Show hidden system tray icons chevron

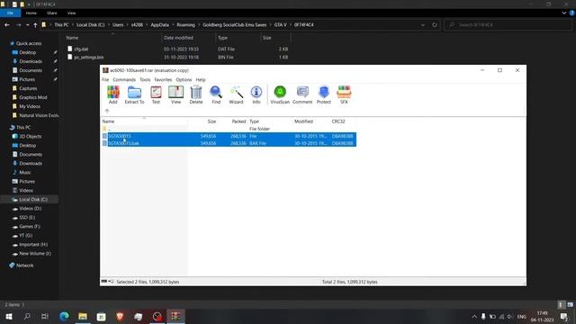click(x=474, y=316)
